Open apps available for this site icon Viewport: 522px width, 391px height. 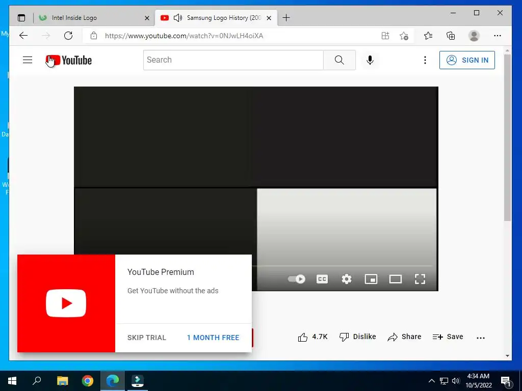tap(385, 36)
